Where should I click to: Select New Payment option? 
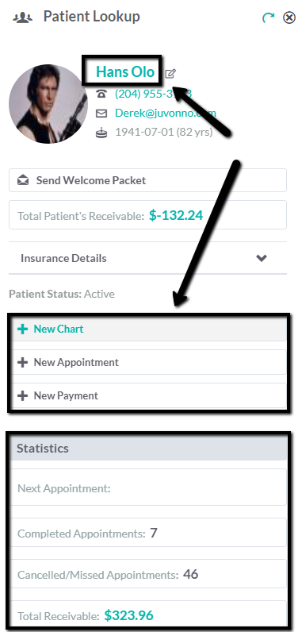pos(148,396)
